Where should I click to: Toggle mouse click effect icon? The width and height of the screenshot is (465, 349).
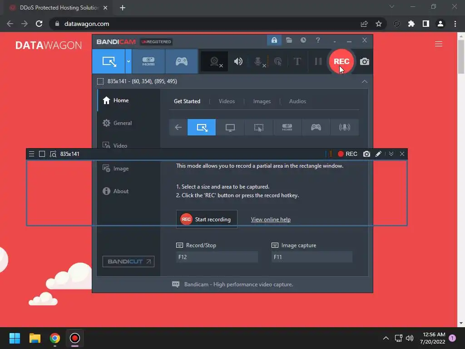tap(278, 61)
